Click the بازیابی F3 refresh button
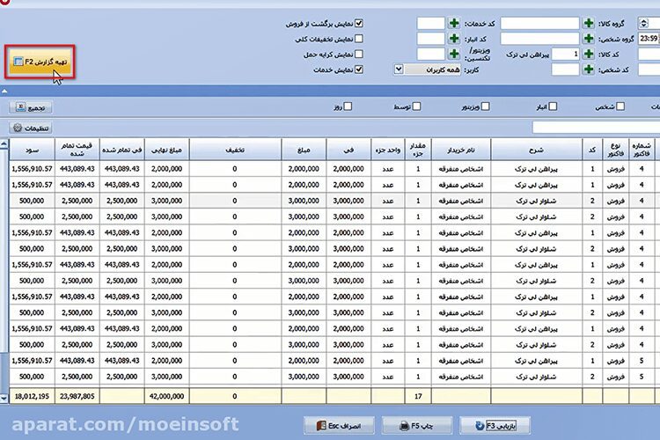 495,426
